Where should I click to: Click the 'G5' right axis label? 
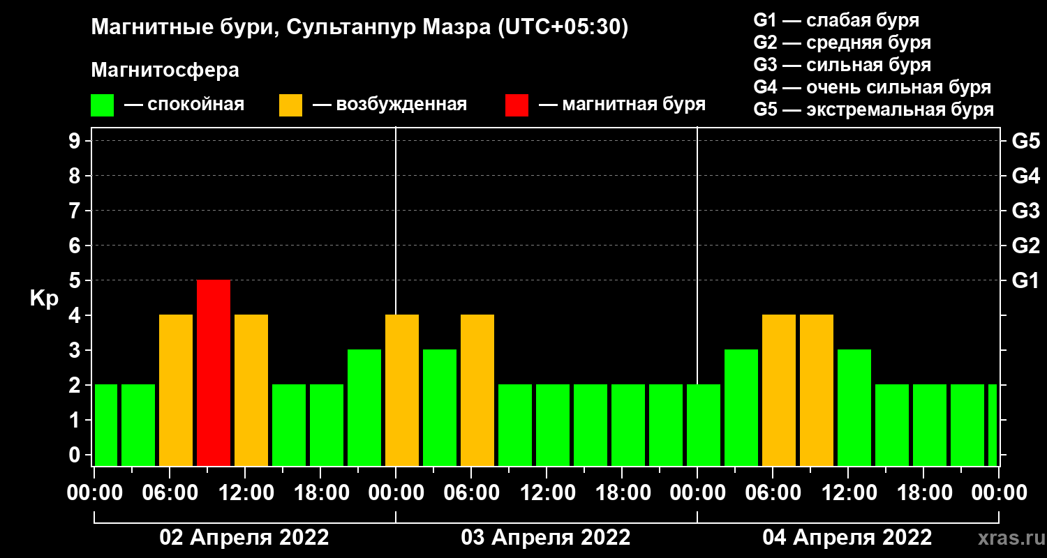tap(1025, 141)
